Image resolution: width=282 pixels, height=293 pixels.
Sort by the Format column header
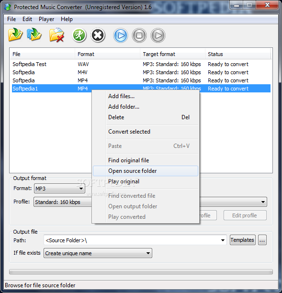tap(107, 54)
